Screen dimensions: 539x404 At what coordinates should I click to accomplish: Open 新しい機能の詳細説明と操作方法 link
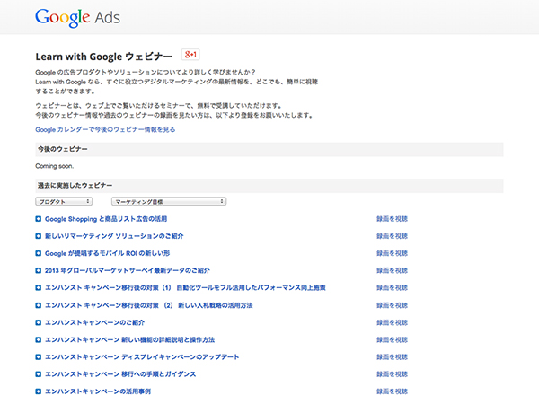point(129,339)
